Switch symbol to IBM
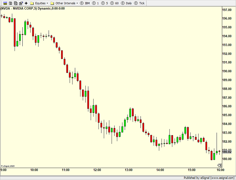The image size is (236, 180). (85, 3)
